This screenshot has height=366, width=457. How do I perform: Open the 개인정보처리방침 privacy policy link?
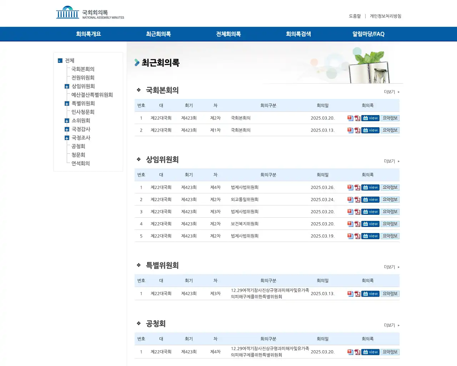click(386, 16)
